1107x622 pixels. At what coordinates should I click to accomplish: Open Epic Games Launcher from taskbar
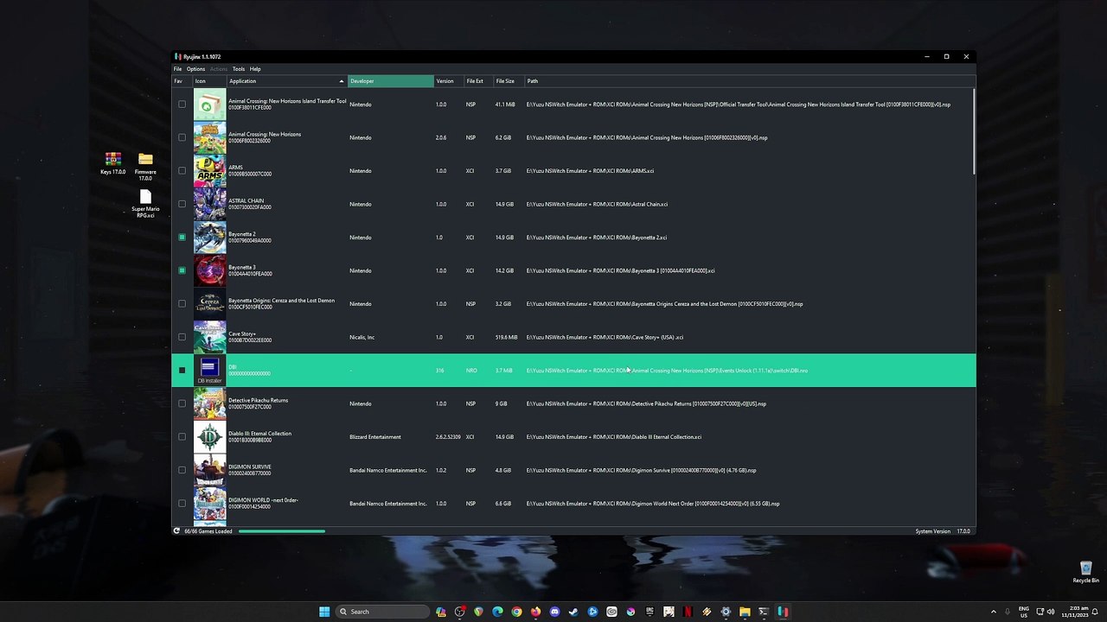[x=649, y=612]
